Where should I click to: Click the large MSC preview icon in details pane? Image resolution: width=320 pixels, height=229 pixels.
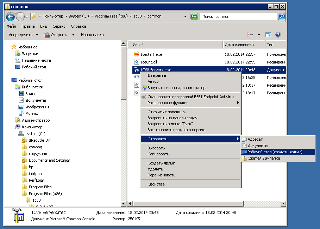tap(18, 216)
